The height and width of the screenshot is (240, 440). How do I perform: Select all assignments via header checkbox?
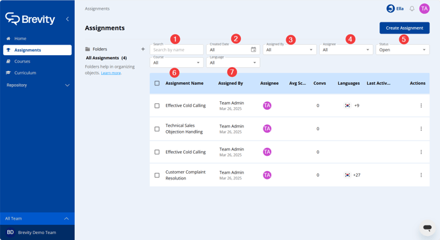[x=157, y=84]
